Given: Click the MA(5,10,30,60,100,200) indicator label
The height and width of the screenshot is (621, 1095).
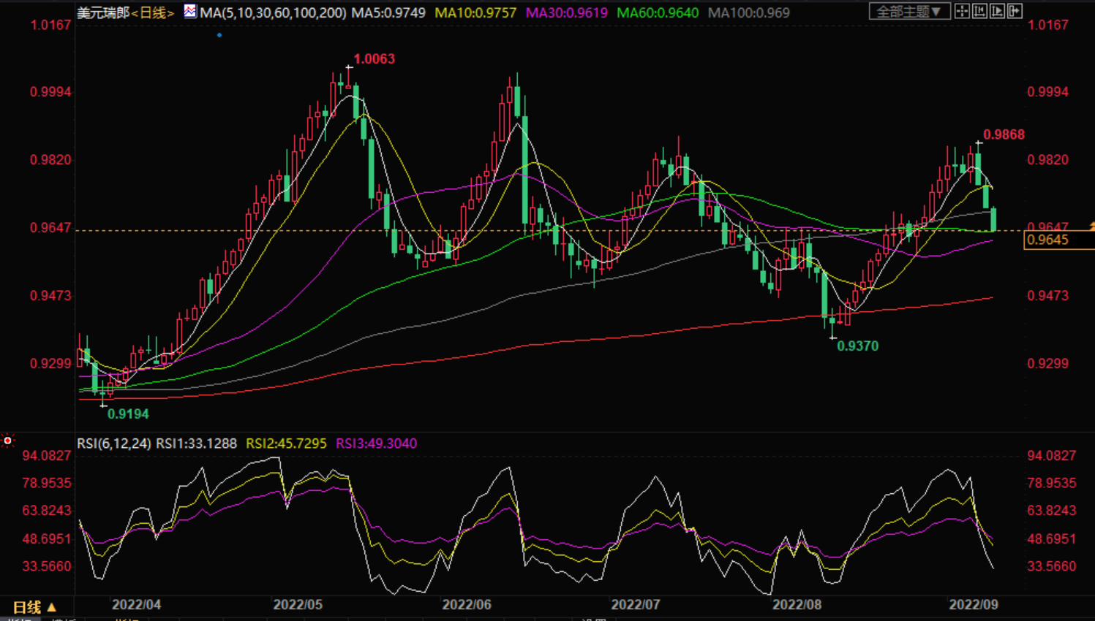Looking at the screenshot, I should pyautogui.click(x=273, y=13).
